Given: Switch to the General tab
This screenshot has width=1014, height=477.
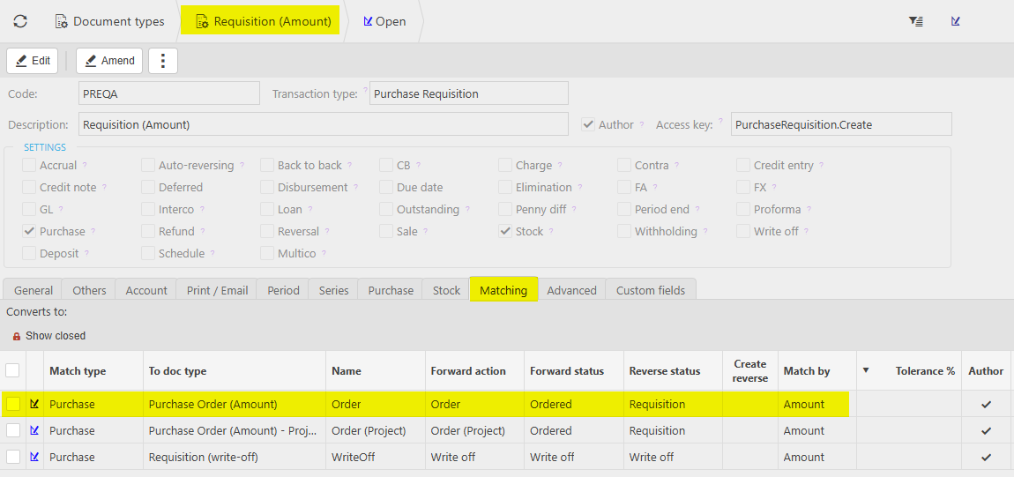Looking at the screenshot, I should [x=34, y=290].
